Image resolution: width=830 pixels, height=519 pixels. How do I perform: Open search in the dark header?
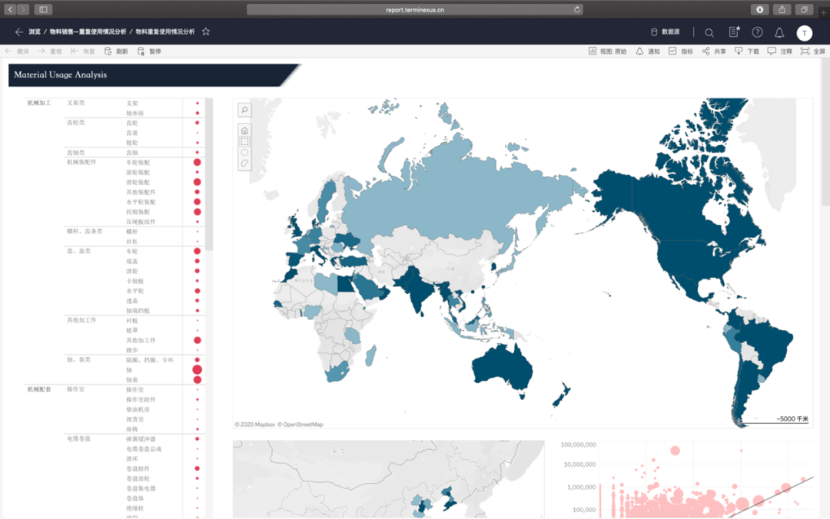(x=709, y=32)
